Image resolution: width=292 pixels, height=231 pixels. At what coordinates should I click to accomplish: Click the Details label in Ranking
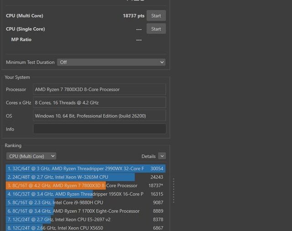pyautogui.click(x=148, y=156)
